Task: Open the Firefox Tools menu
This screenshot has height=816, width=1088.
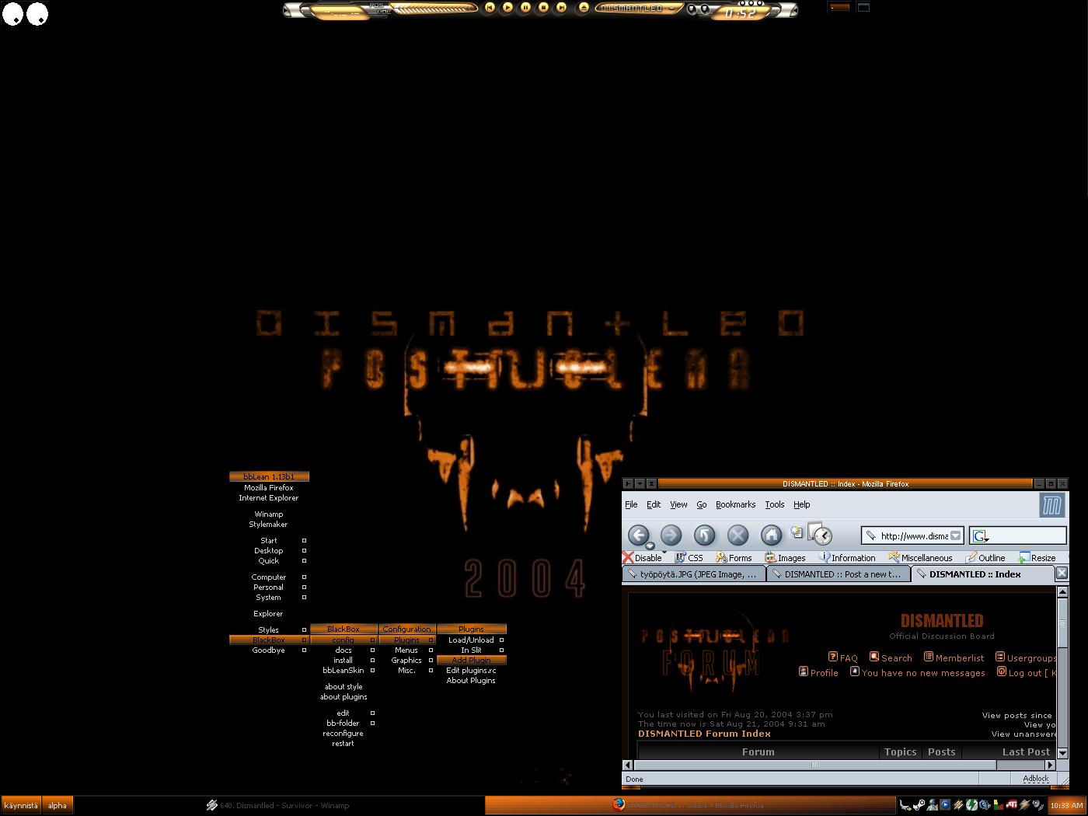Action: 775,504
